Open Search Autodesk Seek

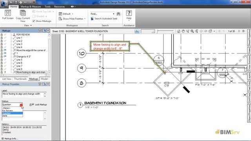104,19
